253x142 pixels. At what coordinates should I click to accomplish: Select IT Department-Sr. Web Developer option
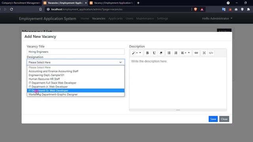click(76, 90)
